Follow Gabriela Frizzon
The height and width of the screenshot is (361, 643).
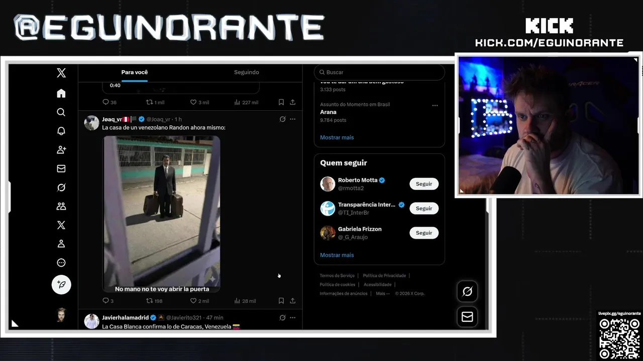[424, 233]
